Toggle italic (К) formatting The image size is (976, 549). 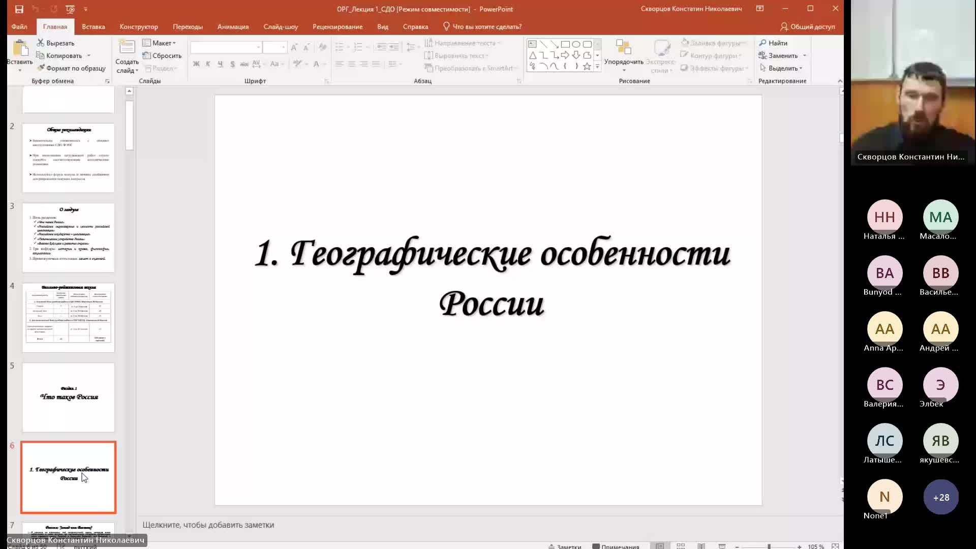pyautogui.click(x=208, y=64)
